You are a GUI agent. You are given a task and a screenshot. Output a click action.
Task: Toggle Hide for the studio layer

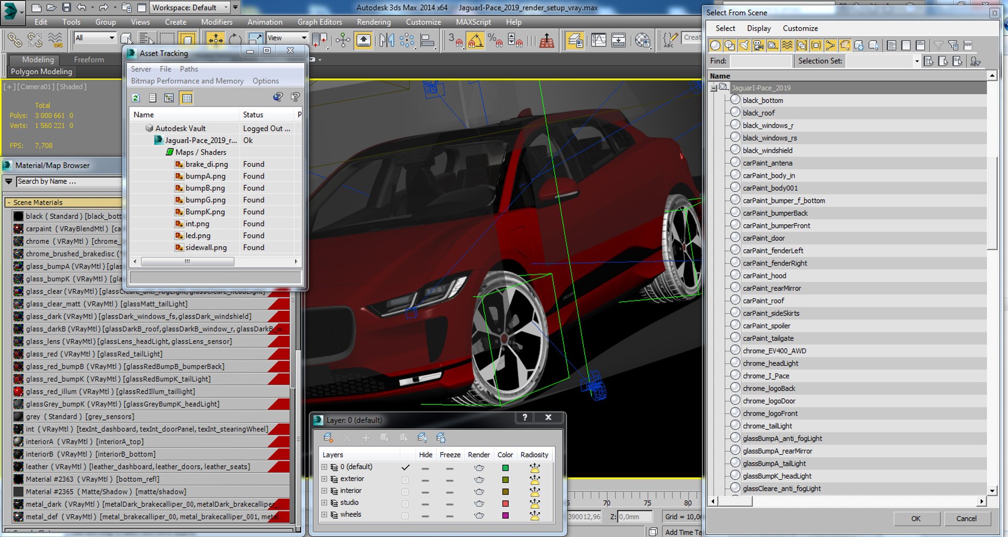[425, 503]
